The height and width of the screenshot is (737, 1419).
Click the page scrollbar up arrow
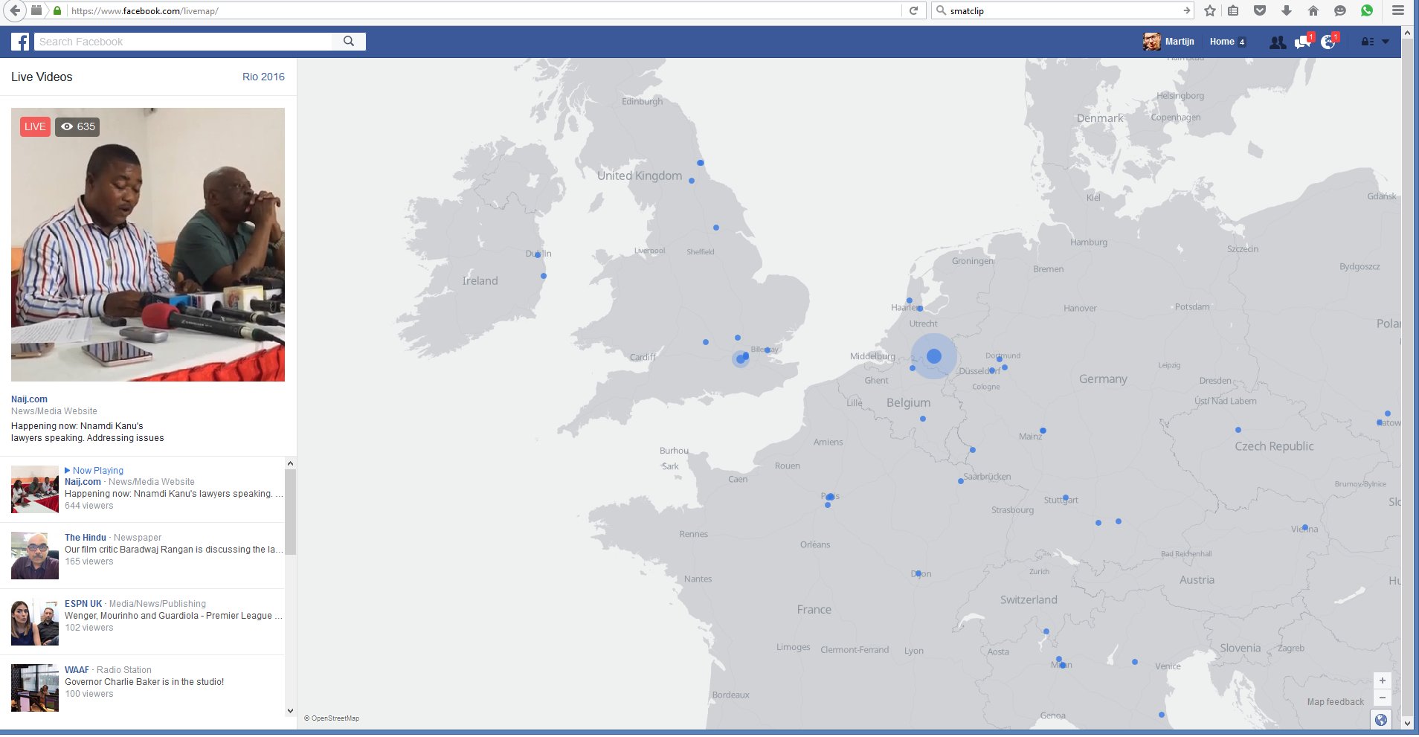coord(1407,33)
